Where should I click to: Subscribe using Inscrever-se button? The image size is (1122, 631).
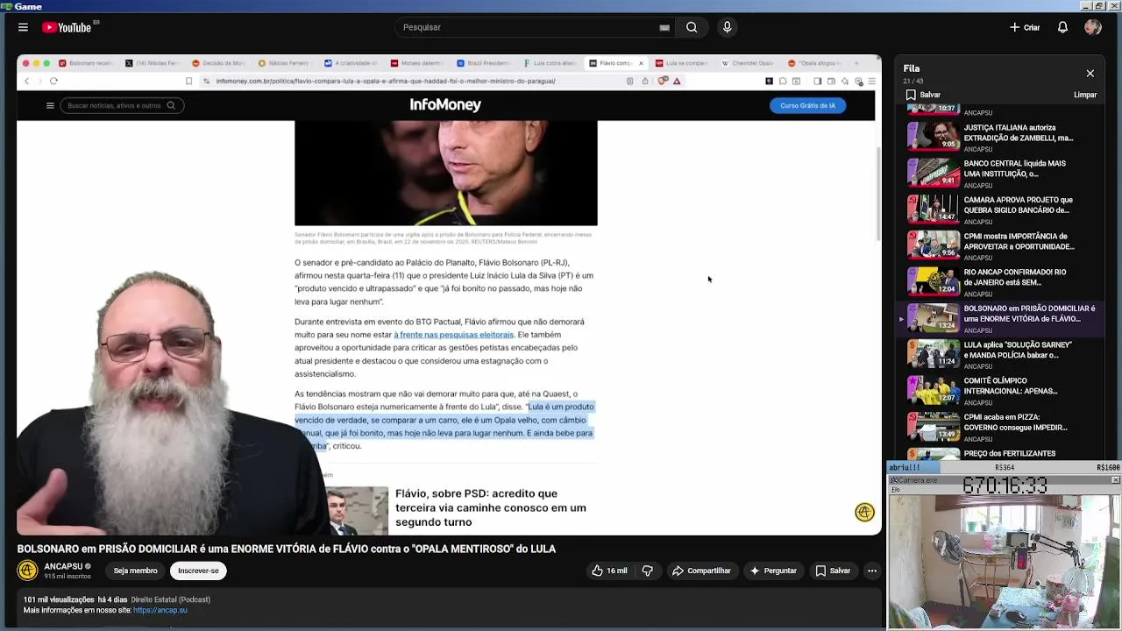pyautogui.click(x=198, y=571)
